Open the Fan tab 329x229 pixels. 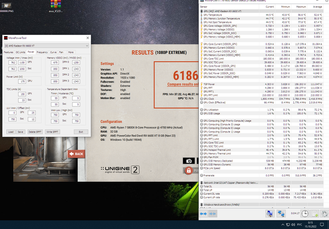pos(61,52)
